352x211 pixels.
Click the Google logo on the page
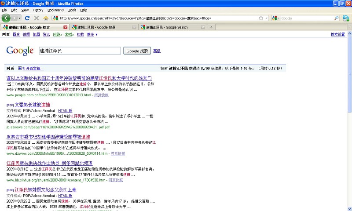[20, 51]
